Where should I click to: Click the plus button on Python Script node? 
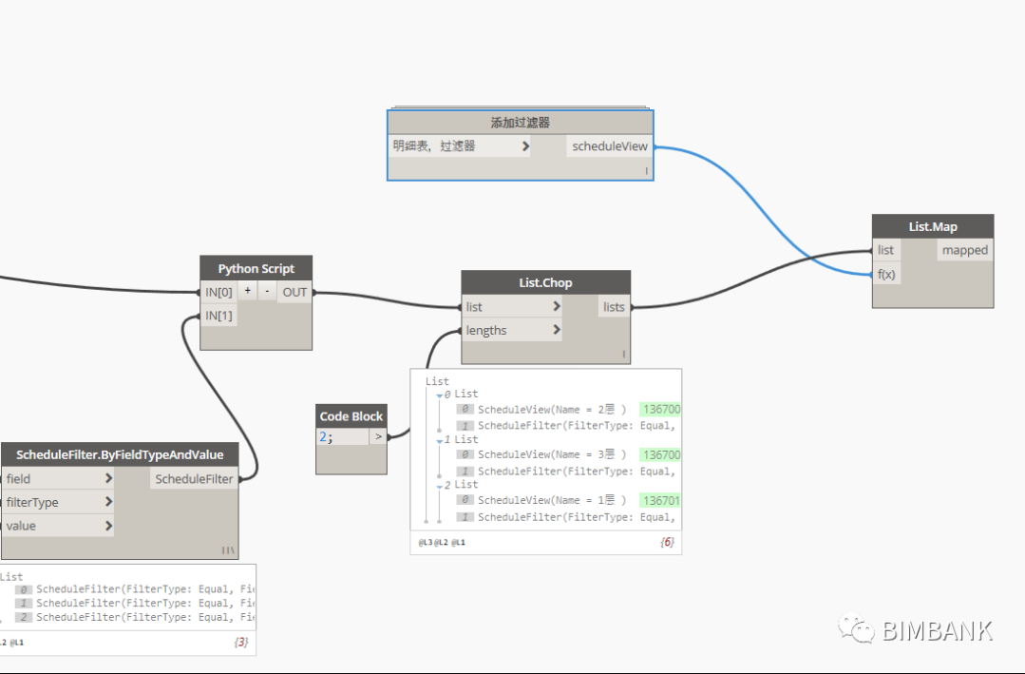click(x=248, y=291)
